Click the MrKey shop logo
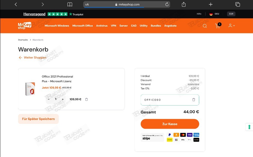 (24, 26)
